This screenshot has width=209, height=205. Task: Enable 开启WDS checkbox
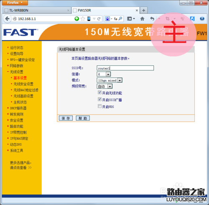(99, 106)
